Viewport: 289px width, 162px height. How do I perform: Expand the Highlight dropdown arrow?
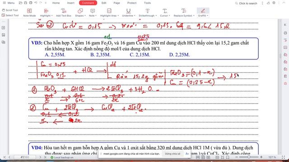[x=52, y=16]
